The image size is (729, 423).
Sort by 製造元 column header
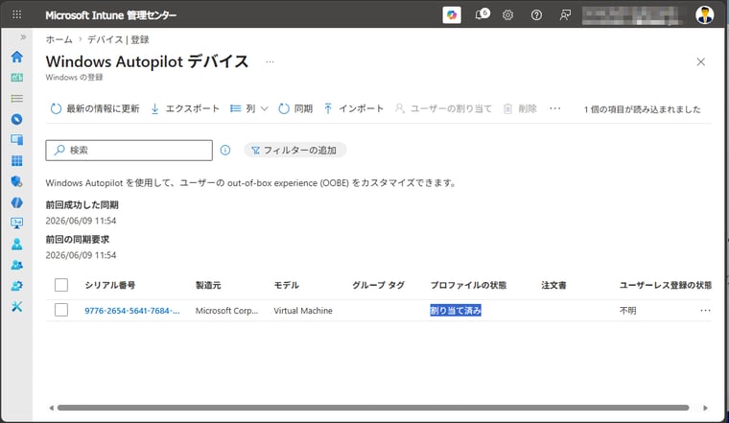pyautogui.click(x=208, y=285)
